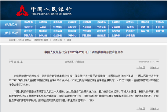Open 报告下载 navigation link
This screenshot has width=168, height=112.
click(145, 31)
